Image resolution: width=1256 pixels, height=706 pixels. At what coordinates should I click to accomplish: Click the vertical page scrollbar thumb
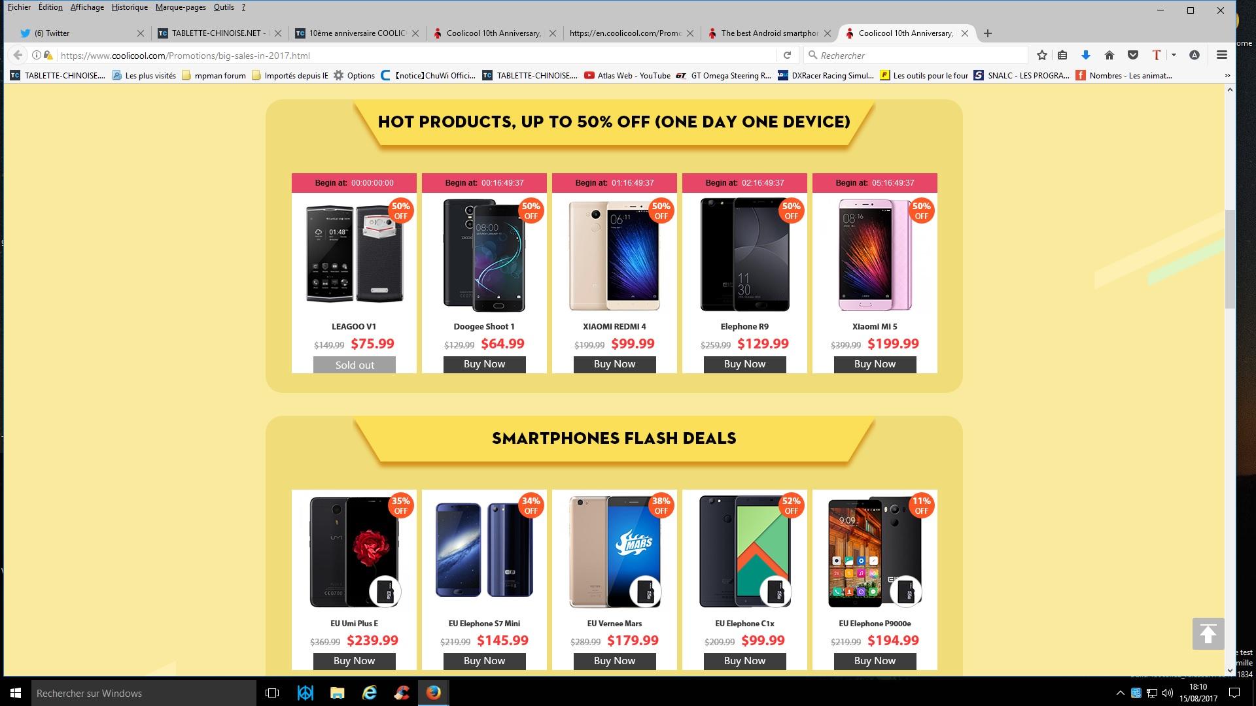[1229, 259]
